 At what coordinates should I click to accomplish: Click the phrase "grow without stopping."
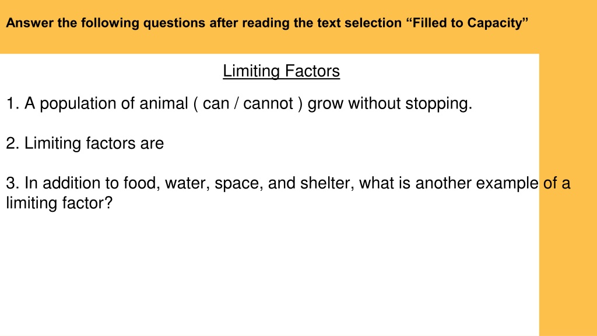[x=390, y=104]
